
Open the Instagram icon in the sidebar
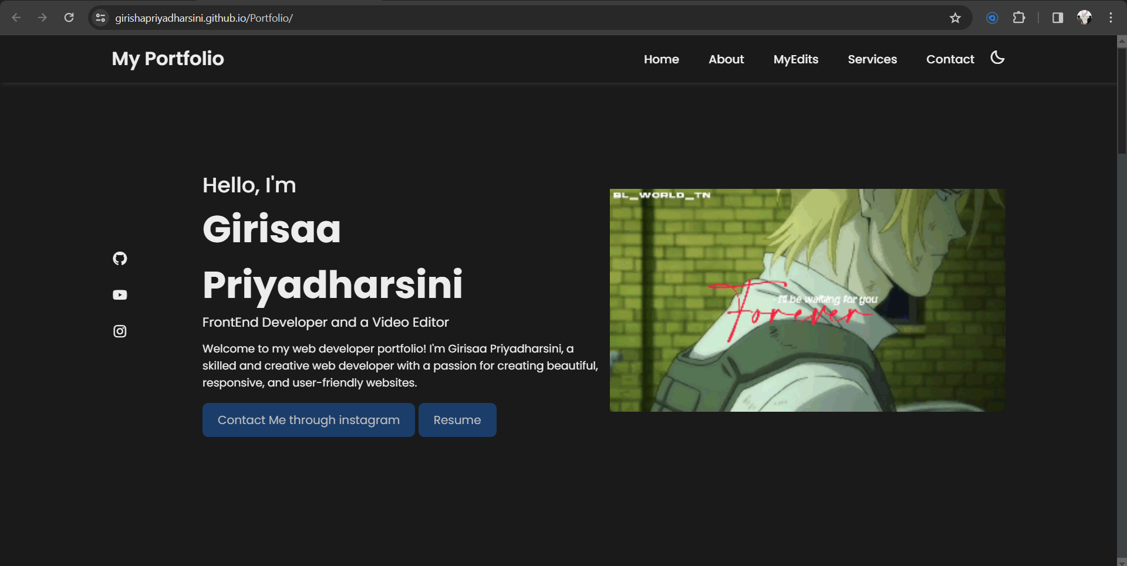pos(119,331)
